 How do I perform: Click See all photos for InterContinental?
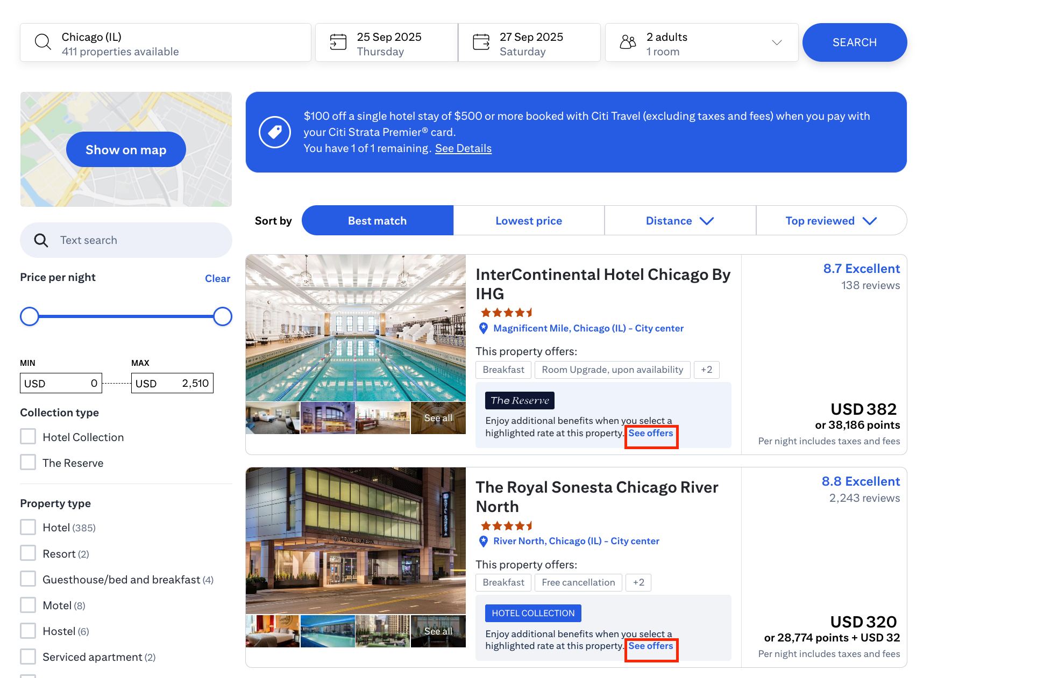tap(438, 418)
